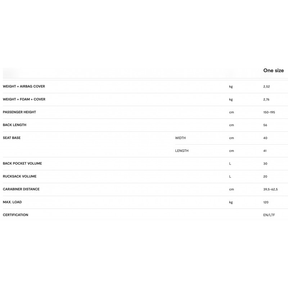
Task: Select the BACK LENGTH row label
Action: click(14, 125)
